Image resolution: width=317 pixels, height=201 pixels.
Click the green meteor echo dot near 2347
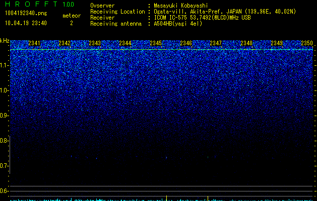(x=208, y=157)
